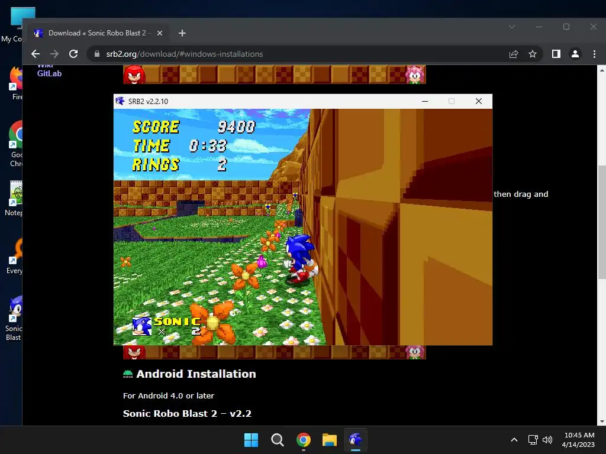The width and height of the screenshot is (606, 454).
Task: Click the TIME 0:33 HUD text
Action: [x=180, y=146]
